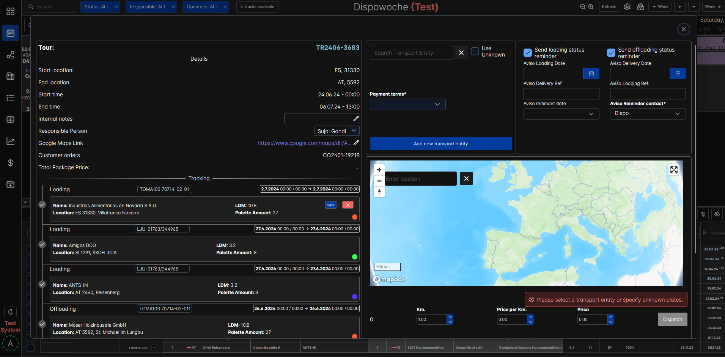This screenshot has width=725, height=357.
Task: Reset map compass bearing
Action: 379,192
